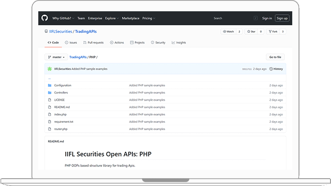331x186 pixels.
Task: Open the master branch selector dropdown
Action: point(56,57)
